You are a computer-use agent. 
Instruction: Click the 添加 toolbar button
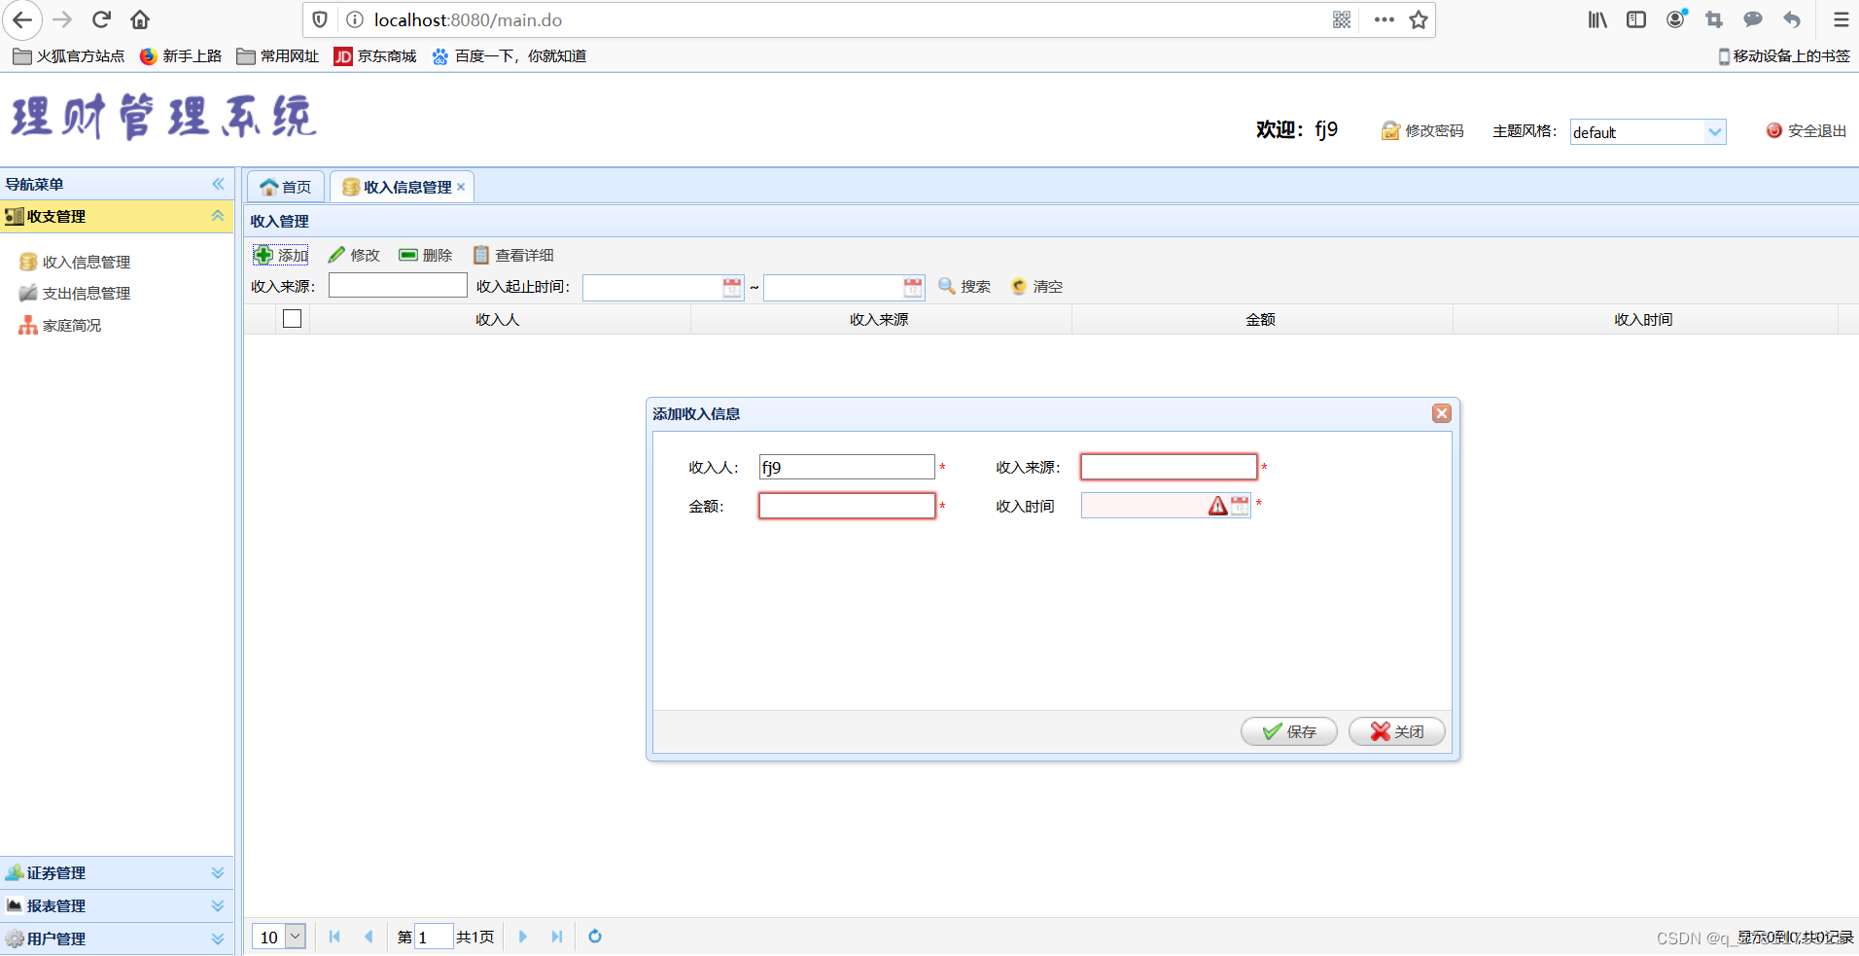pos(281,255)
